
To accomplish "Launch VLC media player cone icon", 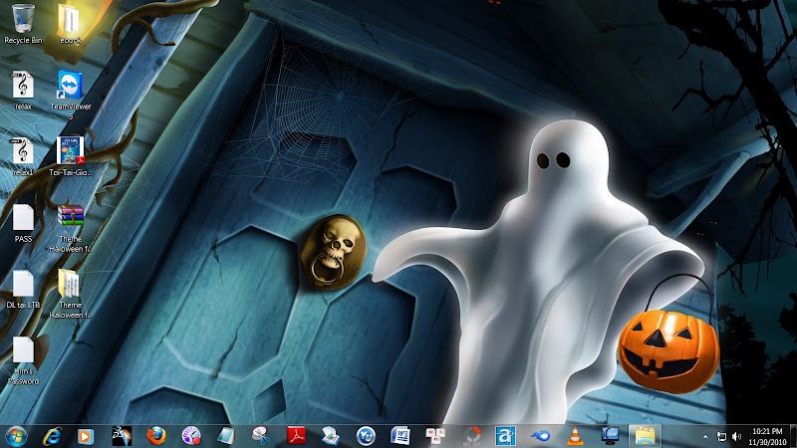I will tap(575, 436).
